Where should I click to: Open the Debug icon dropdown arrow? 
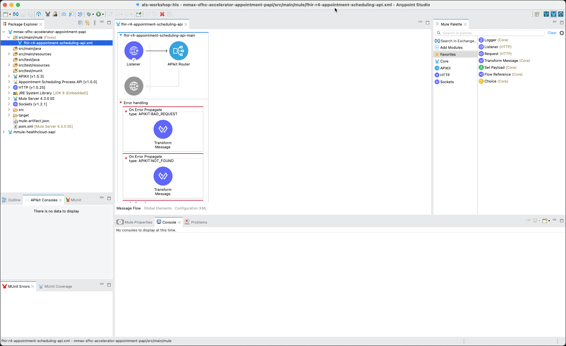93,14
